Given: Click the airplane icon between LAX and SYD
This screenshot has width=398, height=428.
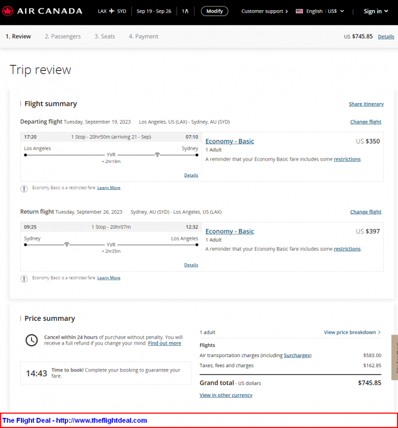Looking at the screenshot, I should point(112,11).
